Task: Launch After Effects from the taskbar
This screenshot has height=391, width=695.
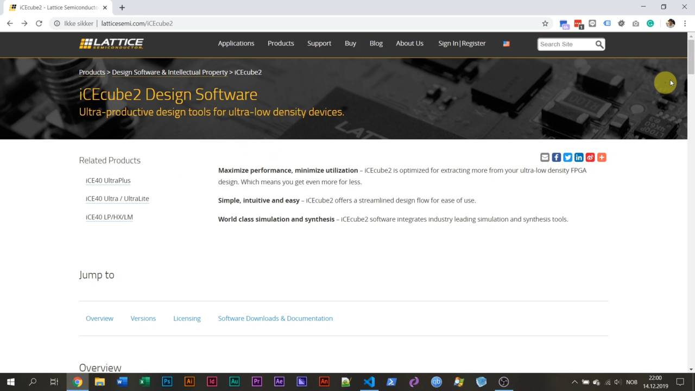Action: tap(279, 382)
